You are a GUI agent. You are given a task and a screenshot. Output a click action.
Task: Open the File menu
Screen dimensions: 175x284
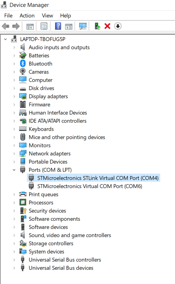(x=8, y=16)
